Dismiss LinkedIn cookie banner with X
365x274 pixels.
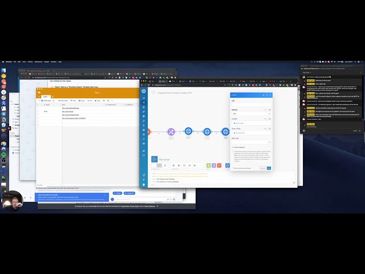pyautogui.click(x=157, y=206)
